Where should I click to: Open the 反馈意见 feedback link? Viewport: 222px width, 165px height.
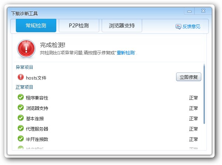(x=191, y=27)
